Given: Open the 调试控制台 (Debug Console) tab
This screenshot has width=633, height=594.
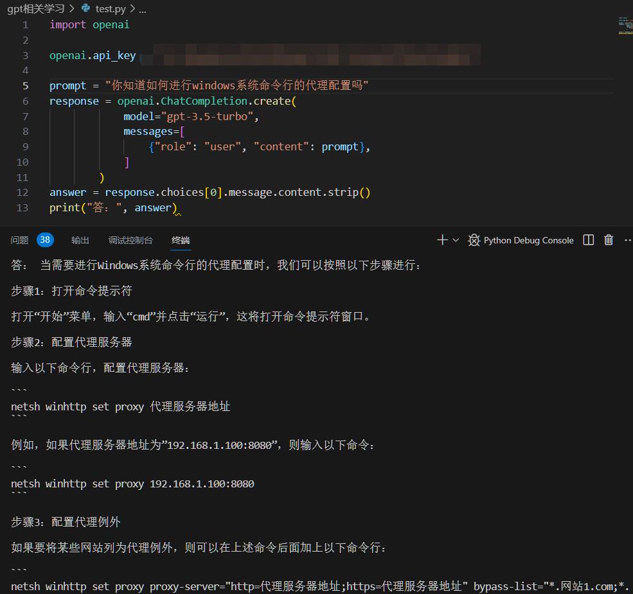Looking at the screenshot, I should tap(130, 240).
